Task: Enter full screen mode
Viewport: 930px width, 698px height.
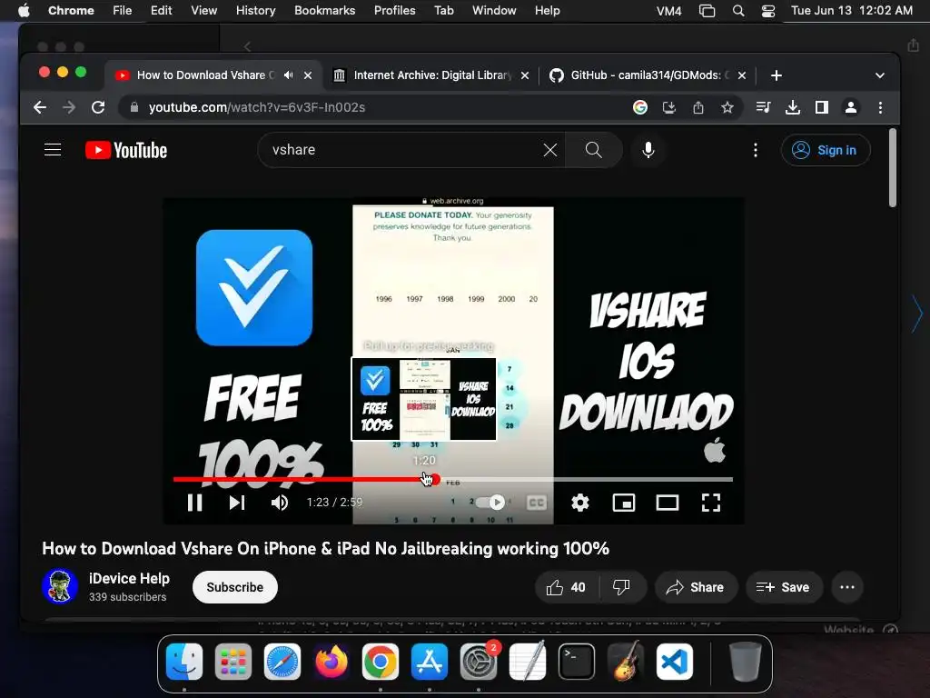Action: click(x=711, y=503)
